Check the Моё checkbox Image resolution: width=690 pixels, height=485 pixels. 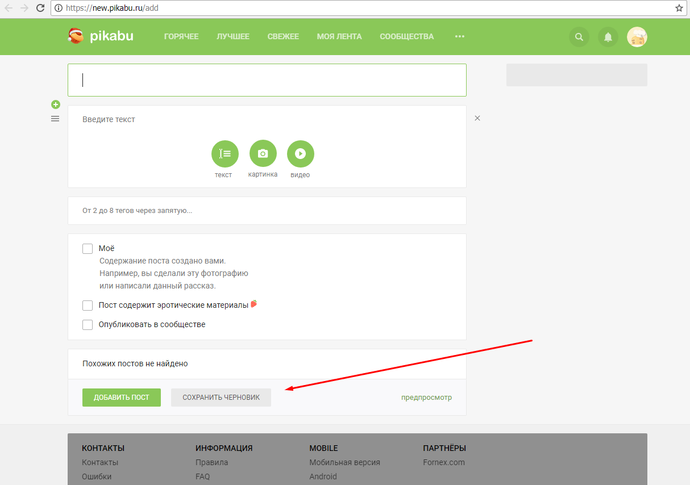tap(88, 249)
